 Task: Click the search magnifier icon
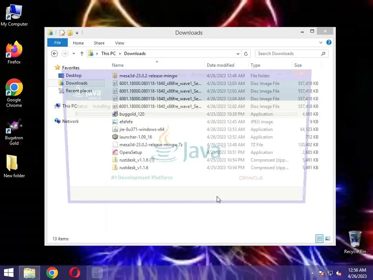click(323, 54)
